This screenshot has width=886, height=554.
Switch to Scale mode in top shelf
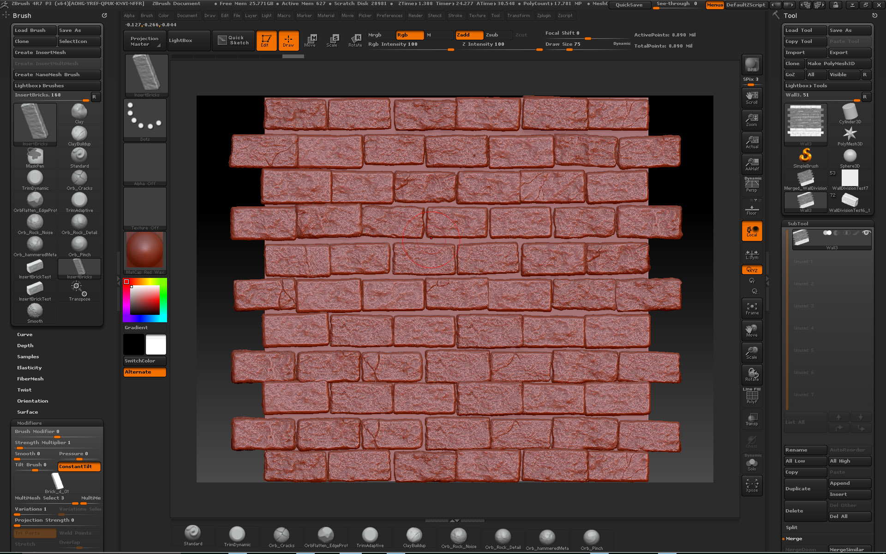click(x=332, y=41)
